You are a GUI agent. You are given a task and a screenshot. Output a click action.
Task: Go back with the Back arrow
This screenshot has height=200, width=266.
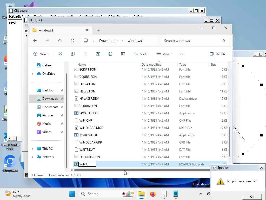35,41
